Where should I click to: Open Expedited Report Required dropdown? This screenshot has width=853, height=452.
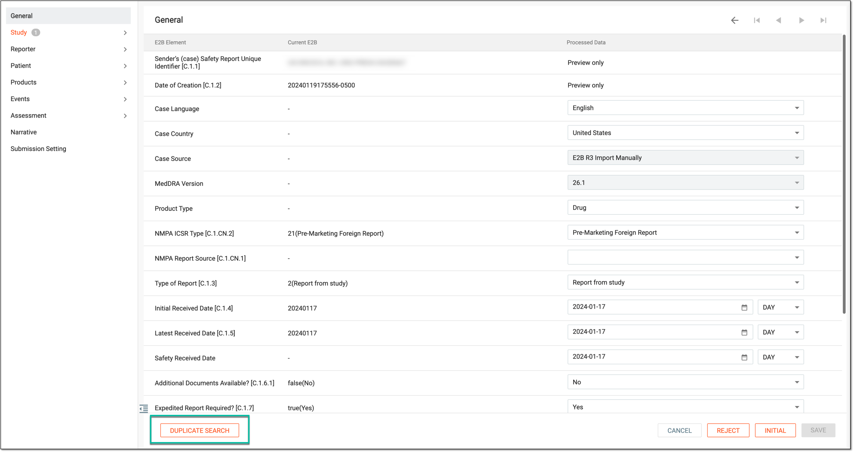point(685,407)
